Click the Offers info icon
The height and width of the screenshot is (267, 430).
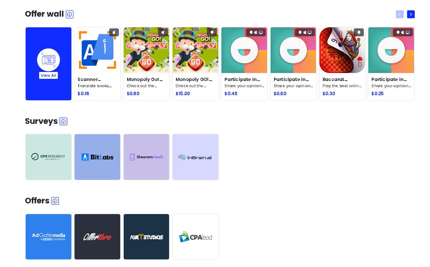pyautogui.click(x=55, y=201)
